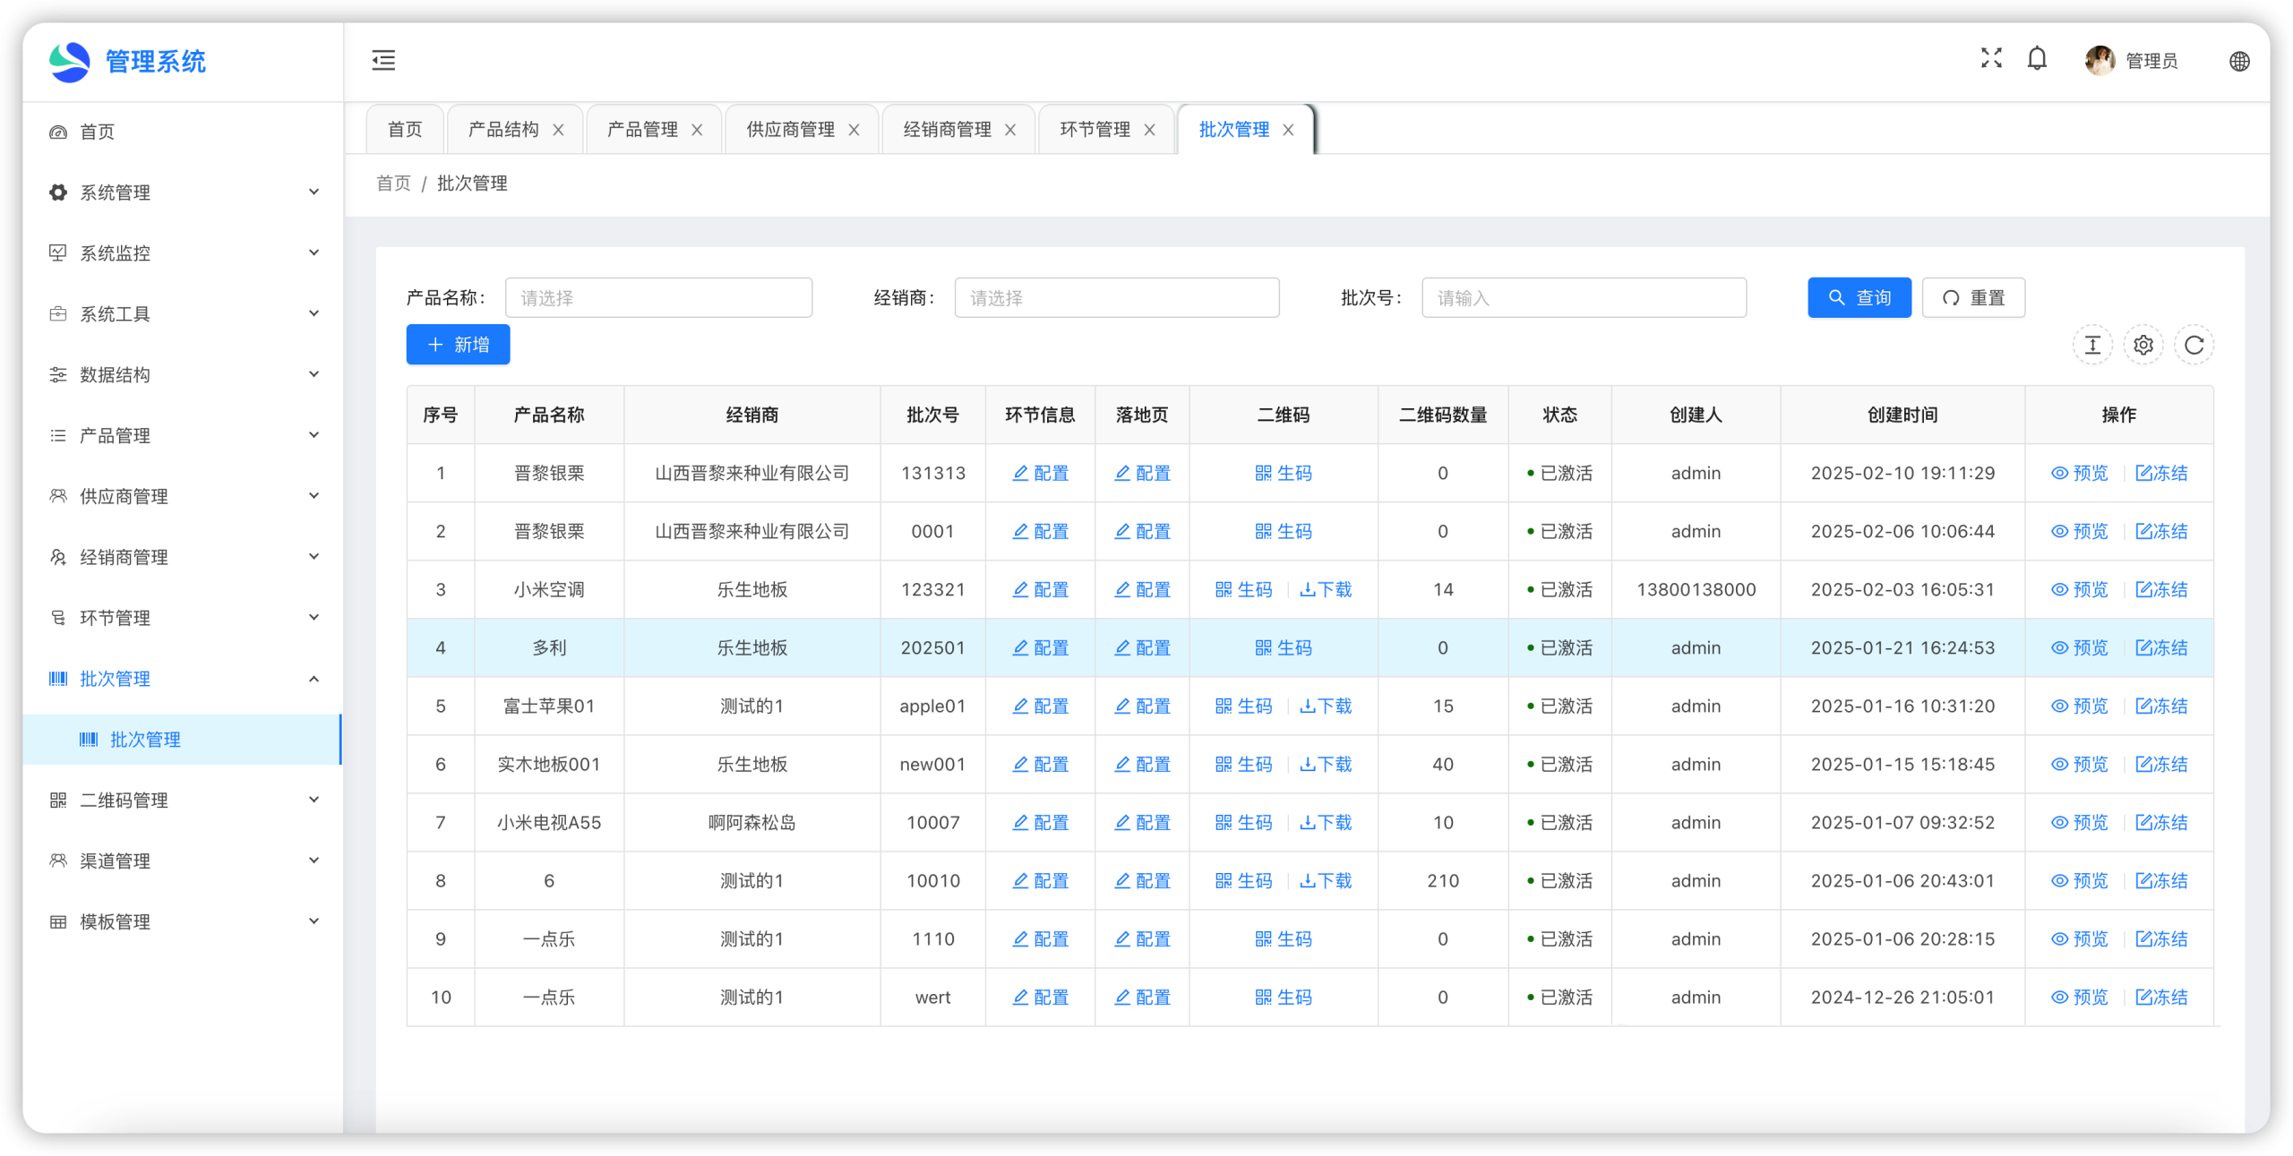Collapse the sidebar with the hamburger icon
2293x1156 pixels.
point(383,60)
